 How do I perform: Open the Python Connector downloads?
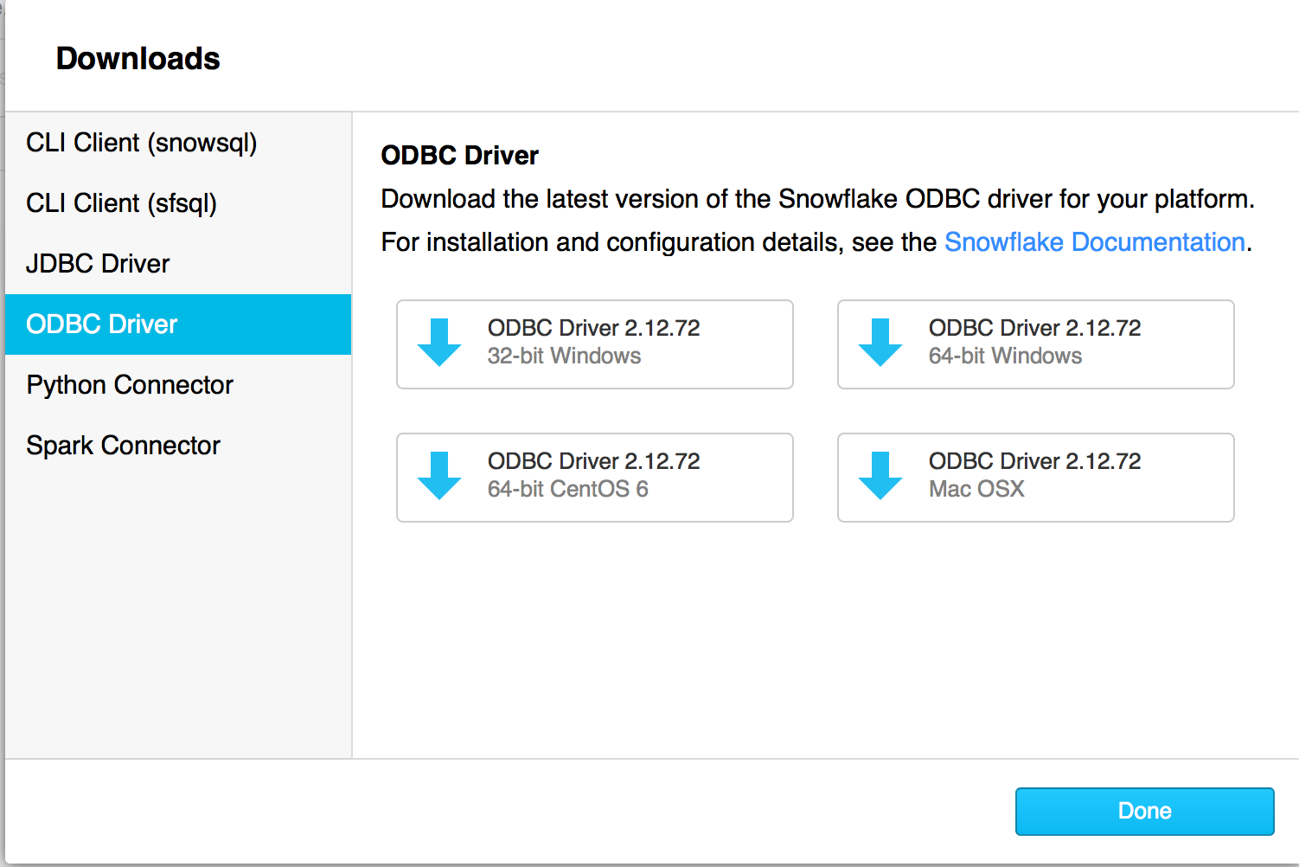coord(130,385)
